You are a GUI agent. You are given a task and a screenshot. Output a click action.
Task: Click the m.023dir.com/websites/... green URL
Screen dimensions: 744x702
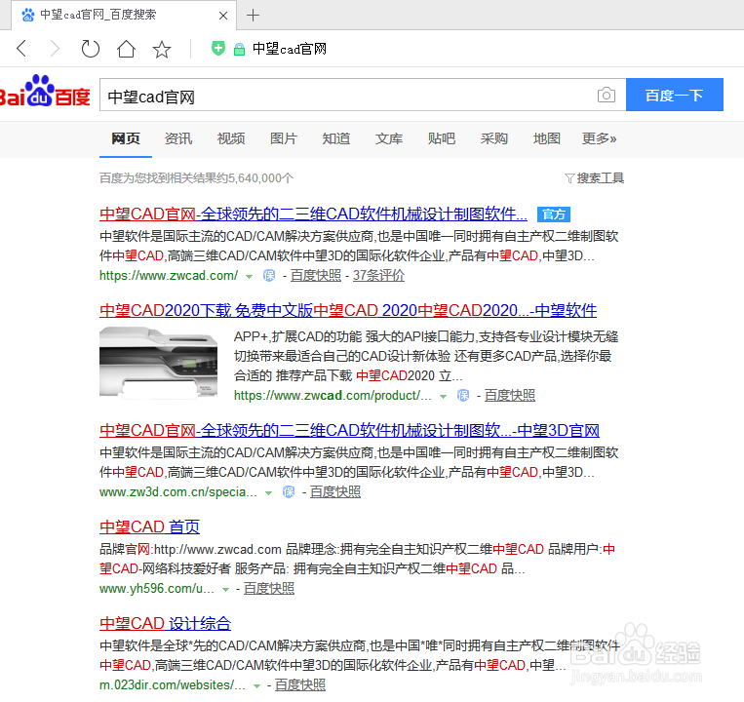(173, 685)
